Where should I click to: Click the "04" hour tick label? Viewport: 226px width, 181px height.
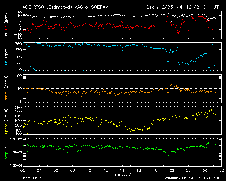tap(39, 170)
